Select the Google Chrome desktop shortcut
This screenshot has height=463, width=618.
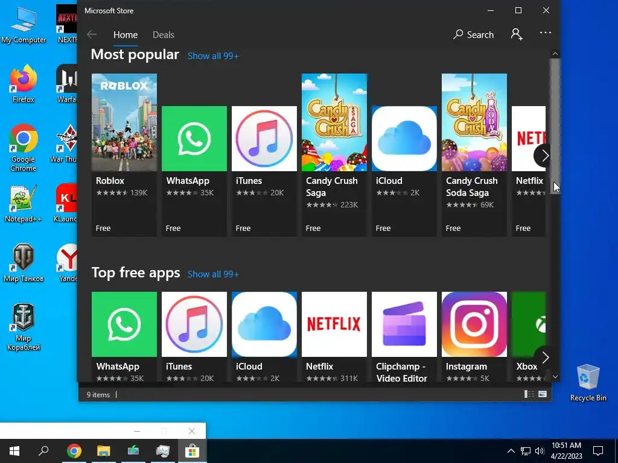[24, 148]
